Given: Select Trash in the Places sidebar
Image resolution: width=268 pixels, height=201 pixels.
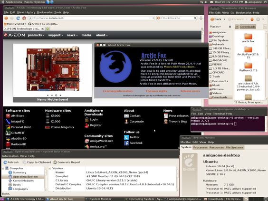Looking at the screenshot, I should (x=216, y=77).
